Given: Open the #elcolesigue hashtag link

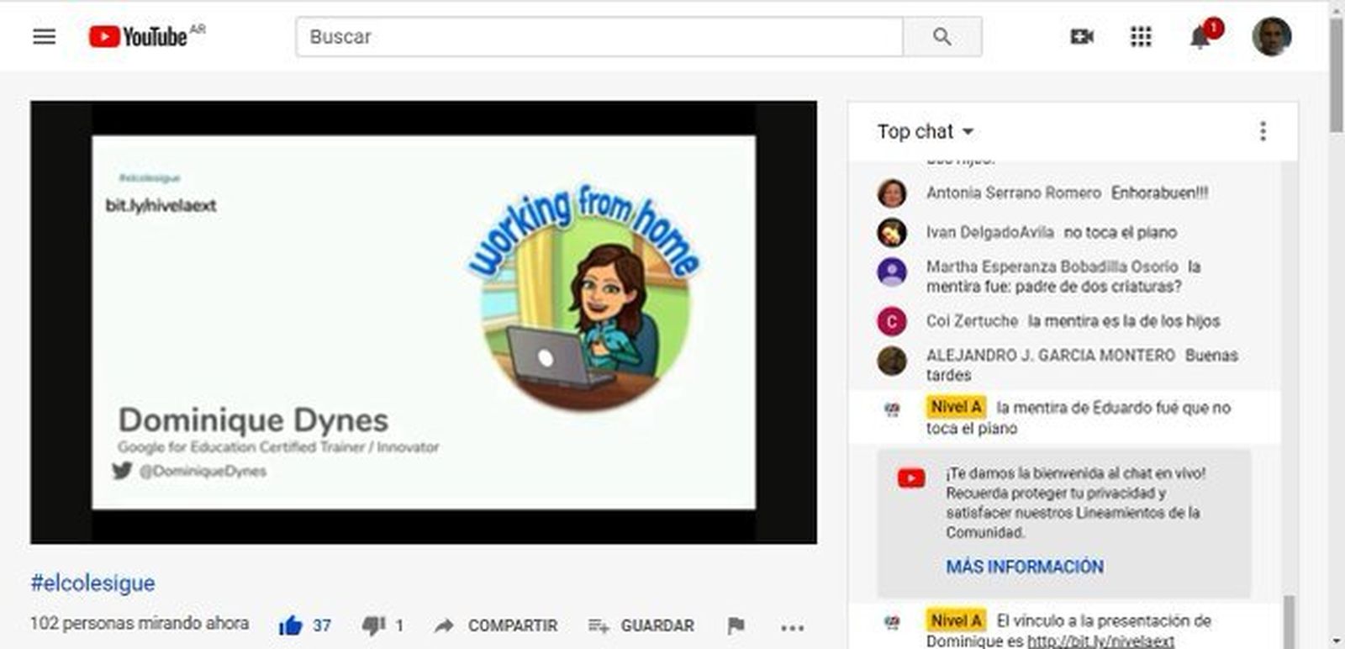Looking at the screenshot, I should tap(92, 583).
